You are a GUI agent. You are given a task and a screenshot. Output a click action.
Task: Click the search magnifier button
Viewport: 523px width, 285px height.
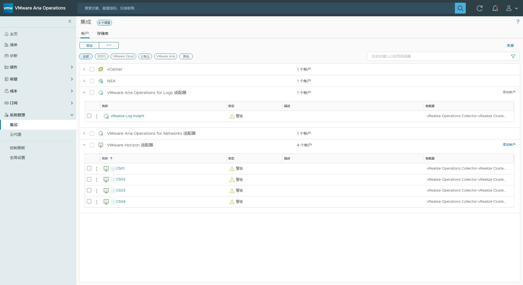tap(460, 8)
